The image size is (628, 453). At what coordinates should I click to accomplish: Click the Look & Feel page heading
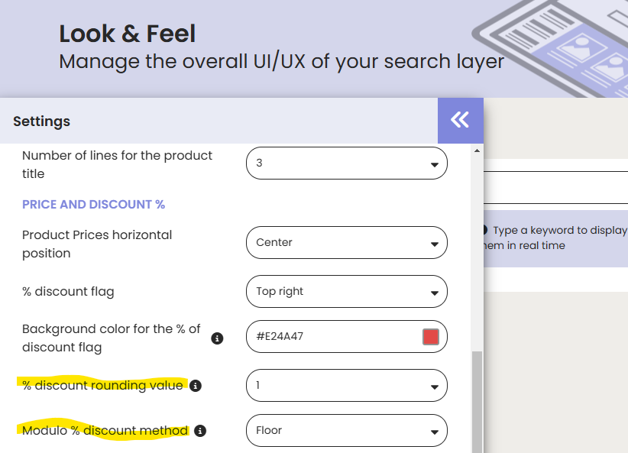(128, 34)
